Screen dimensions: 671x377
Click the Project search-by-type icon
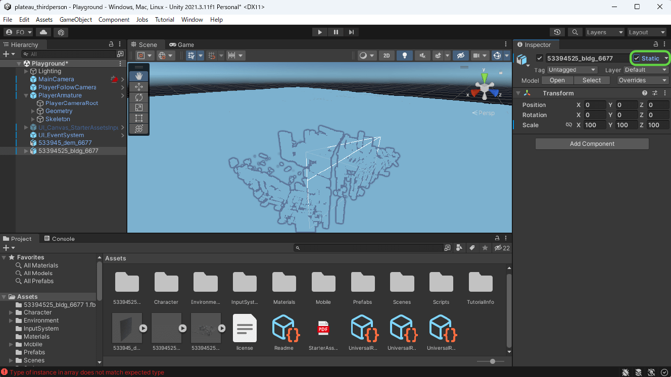tap(459, 248)
